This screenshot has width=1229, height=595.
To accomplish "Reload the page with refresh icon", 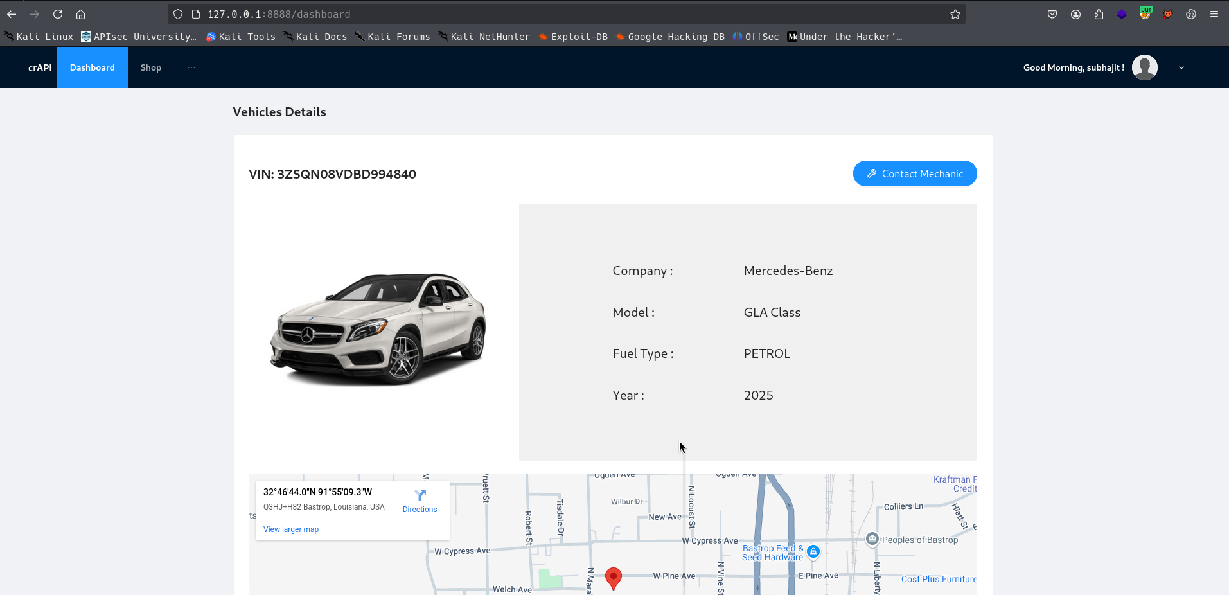I will 58,14.
